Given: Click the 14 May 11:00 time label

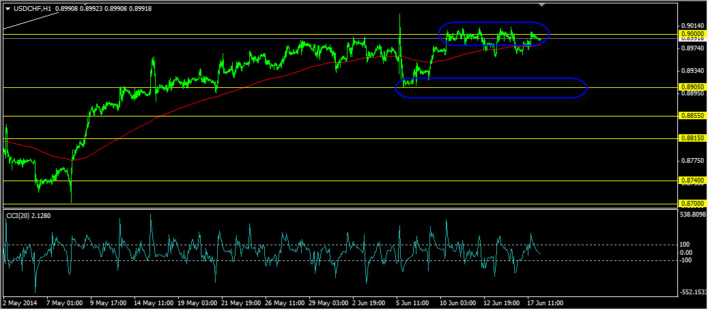Looking at the screenshot, I should [x=153, y=303].
